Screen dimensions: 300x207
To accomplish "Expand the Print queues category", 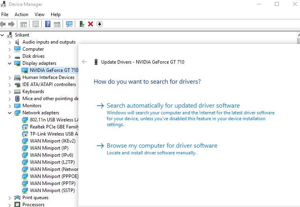I will [x=10, y=198].
